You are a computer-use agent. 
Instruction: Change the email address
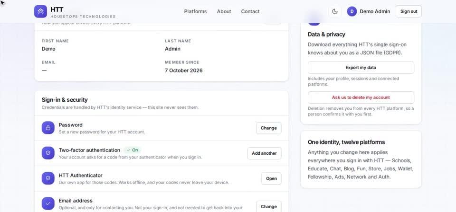click(x=269, y=206)
